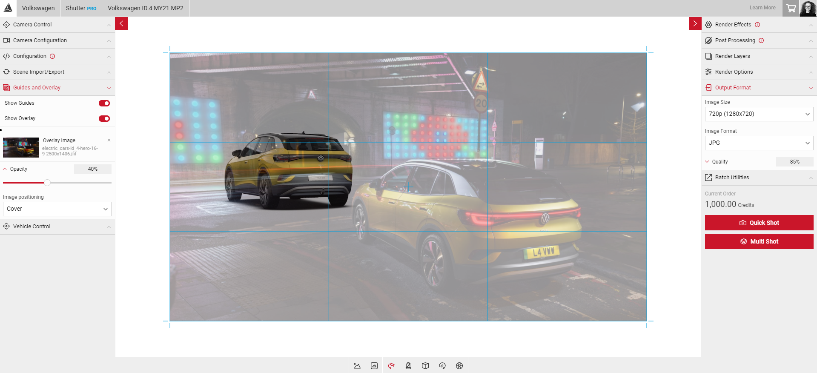Select the car seat interior tool
Image resolution: width=817 pixels, height=373 pixels.
pyautogui.click(x=408, y=366)
